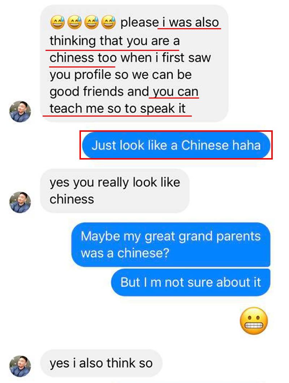
Task: Click the 'yes you really look like chiness' message
Action: click(x=115, y=191)
